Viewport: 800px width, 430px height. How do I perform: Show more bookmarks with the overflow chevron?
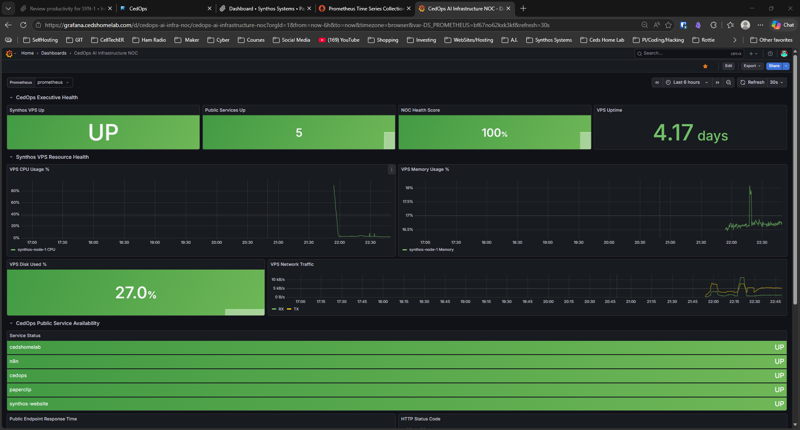point(735,40)
